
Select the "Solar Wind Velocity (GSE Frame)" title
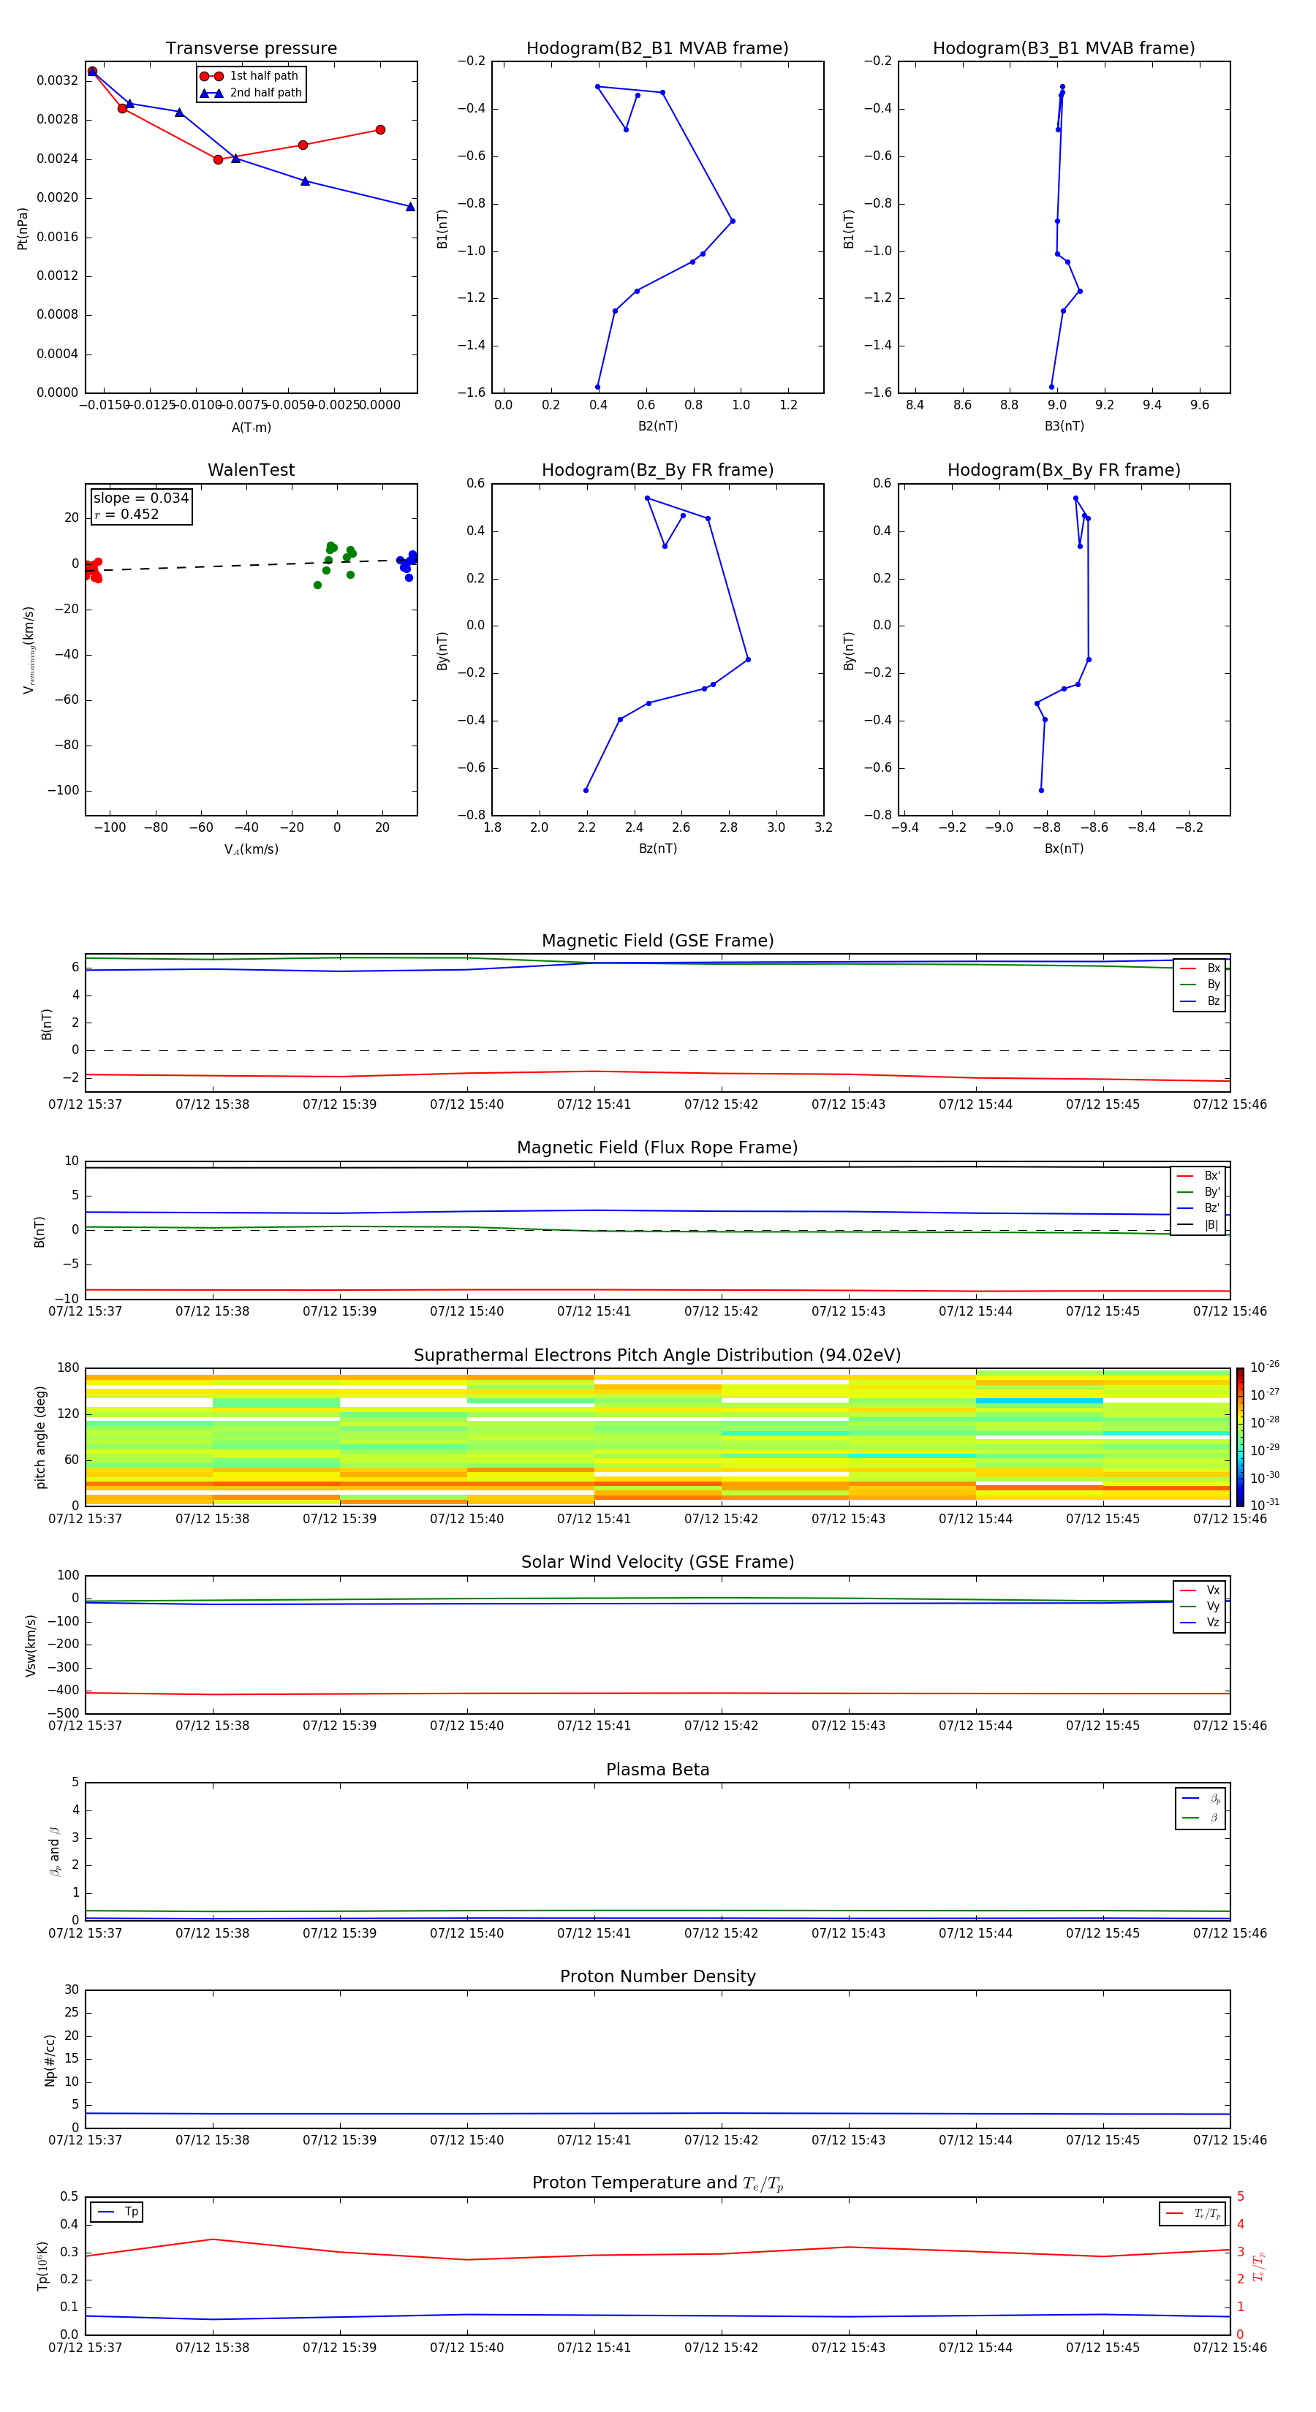(x=657, y=1562)
